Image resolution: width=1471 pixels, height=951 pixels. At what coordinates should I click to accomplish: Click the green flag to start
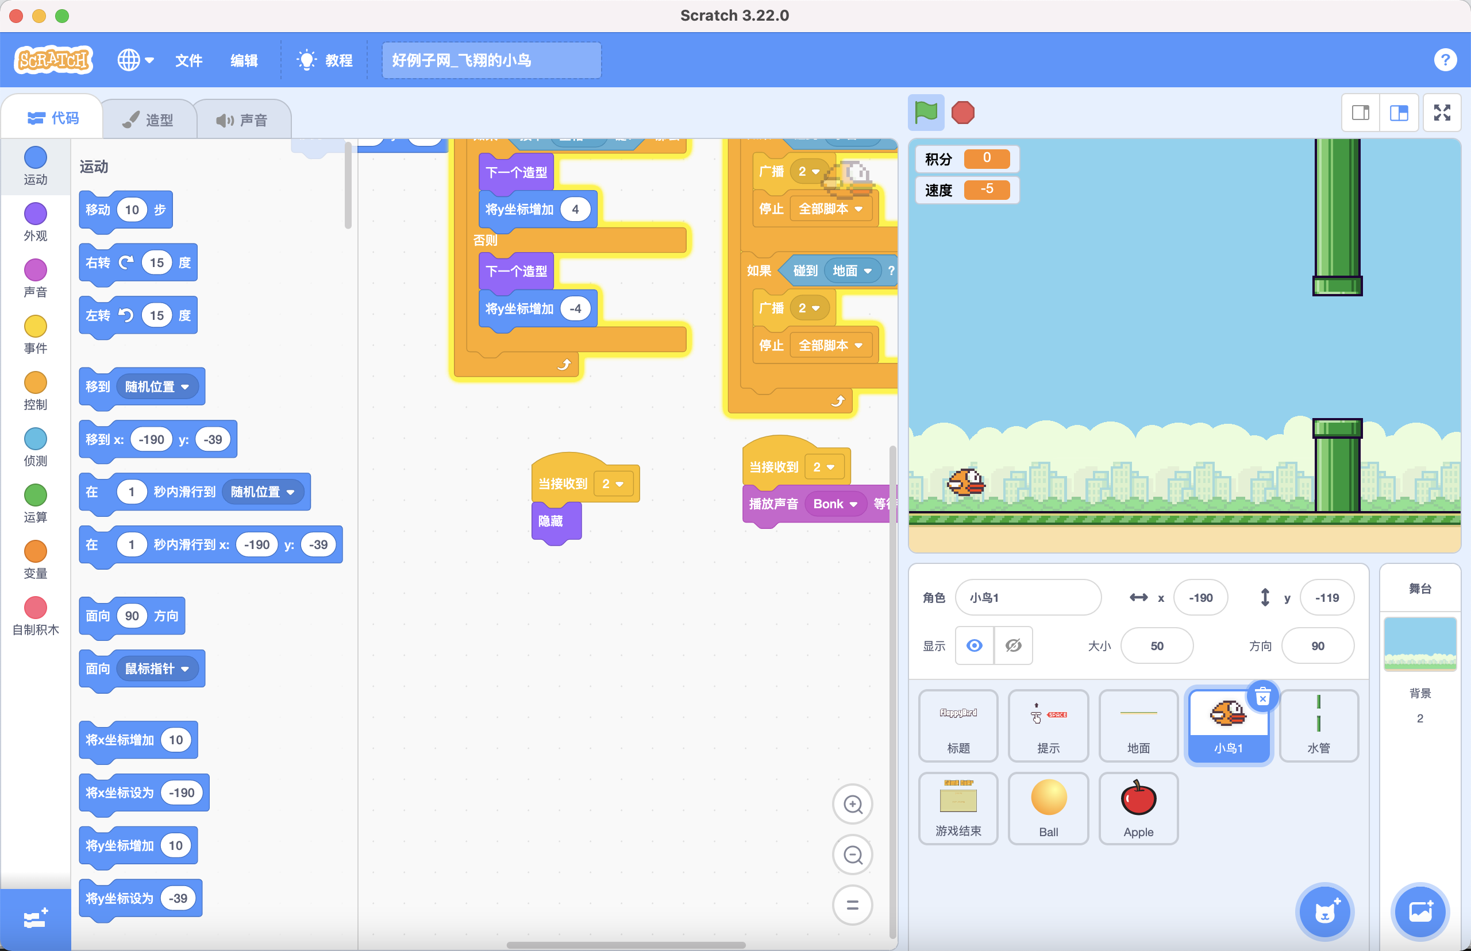tap(926, 113)
